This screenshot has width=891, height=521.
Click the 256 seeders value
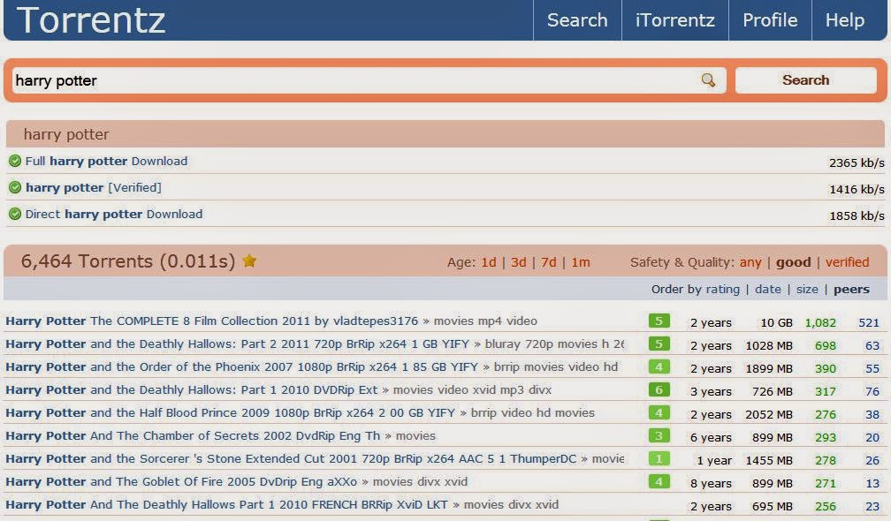pos(826,507)
